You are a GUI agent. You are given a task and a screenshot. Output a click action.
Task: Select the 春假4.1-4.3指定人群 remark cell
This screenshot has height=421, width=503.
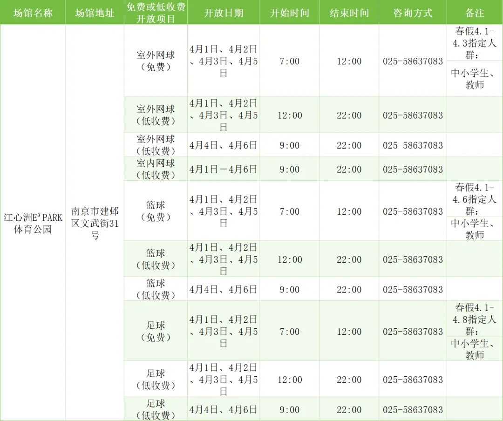(x=475, y=43)
